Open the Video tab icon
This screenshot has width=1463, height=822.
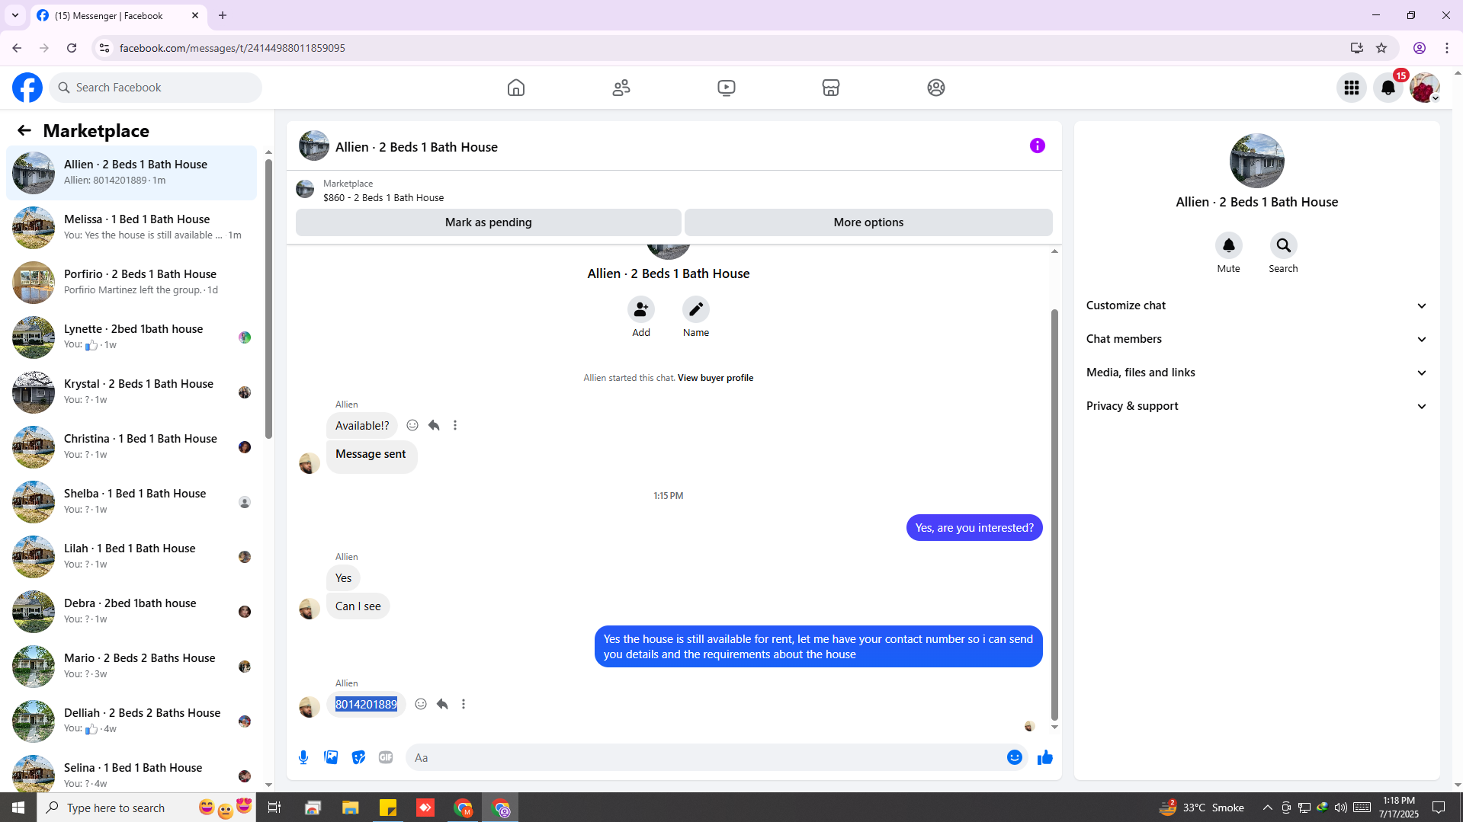click(727, 88)
